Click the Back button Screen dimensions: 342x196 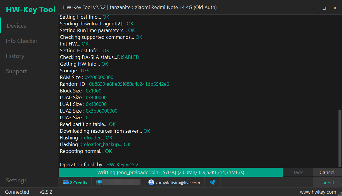[x=297, y=172]
